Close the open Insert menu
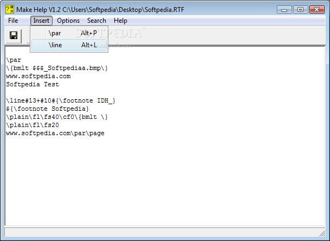 pyautogui.click(x=41, y=21)
